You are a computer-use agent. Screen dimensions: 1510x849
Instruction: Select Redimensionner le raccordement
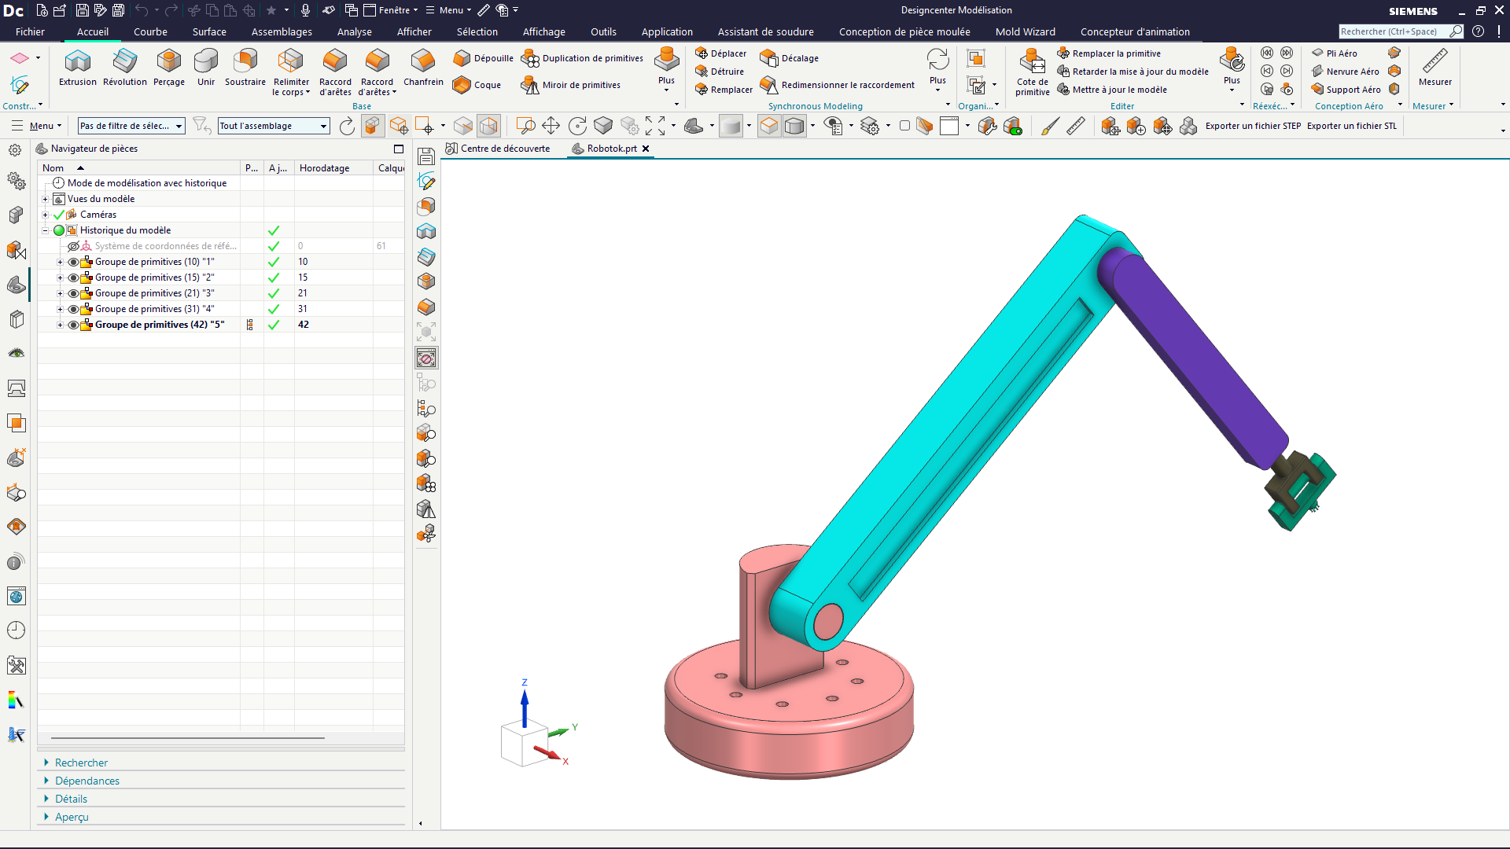coord(838,85)
